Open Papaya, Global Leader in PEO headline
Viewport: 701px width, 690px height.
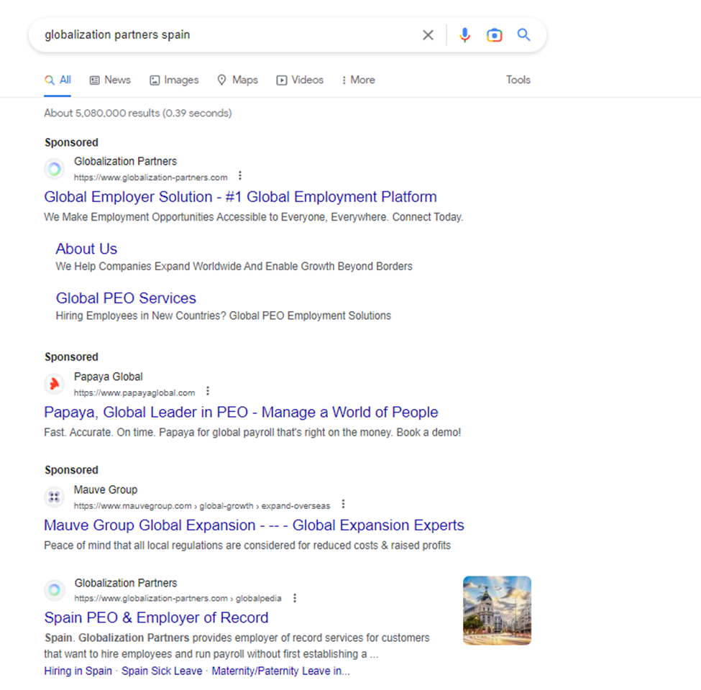point(241,412)
